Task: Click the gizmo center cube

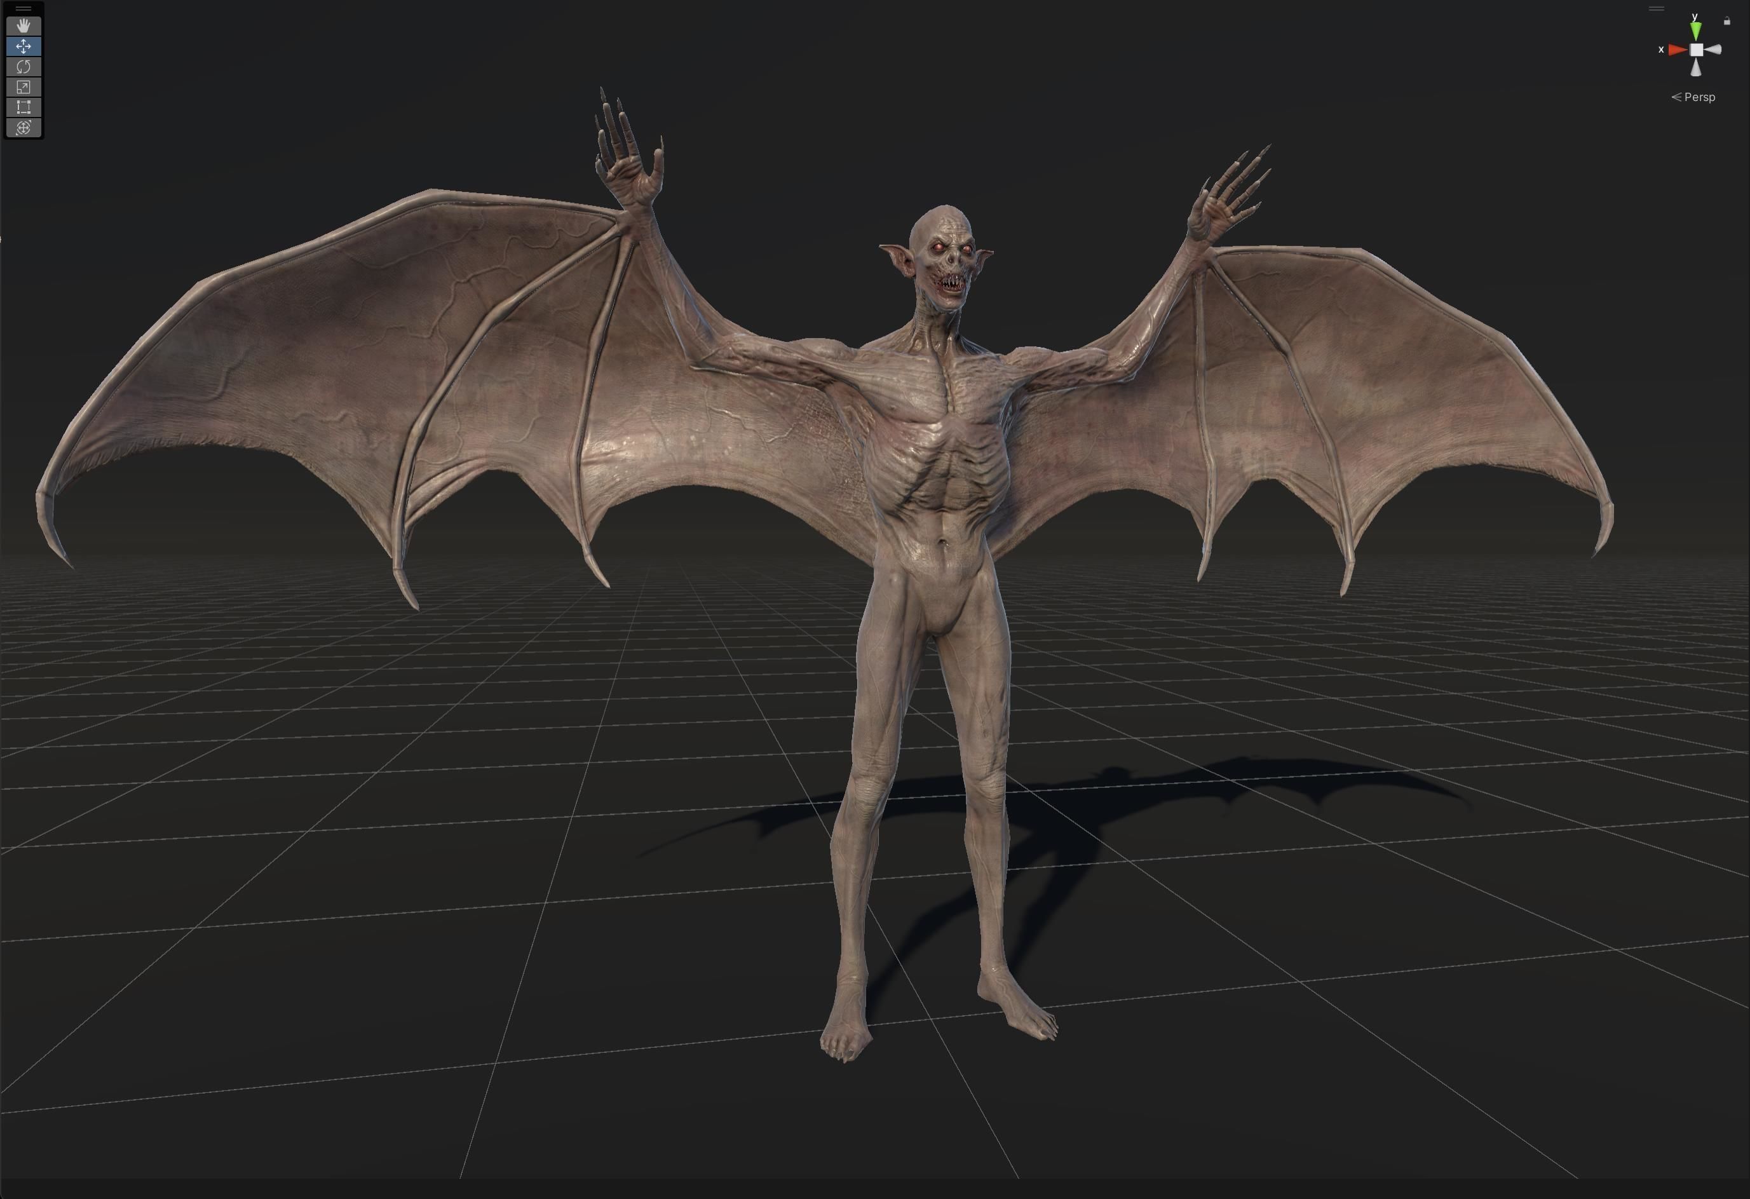Action: (x=1696, y=50)
